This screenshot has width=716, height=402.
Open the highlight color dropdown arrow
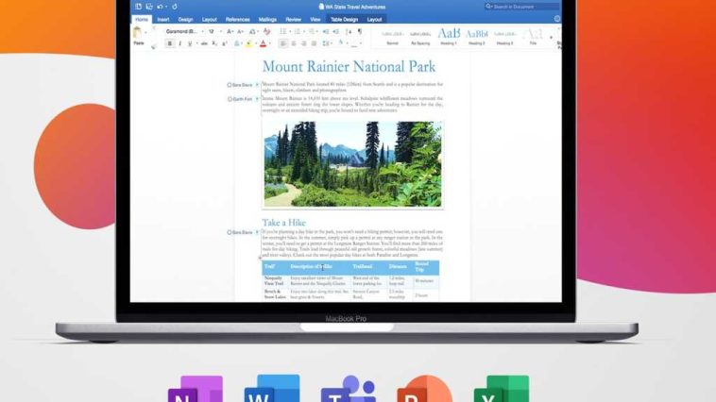(x=256, y=43)
